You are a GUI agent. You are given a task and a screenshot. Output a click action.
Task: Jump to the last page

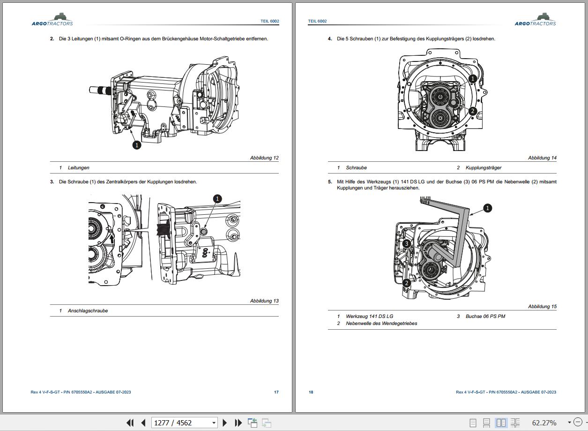238,423
